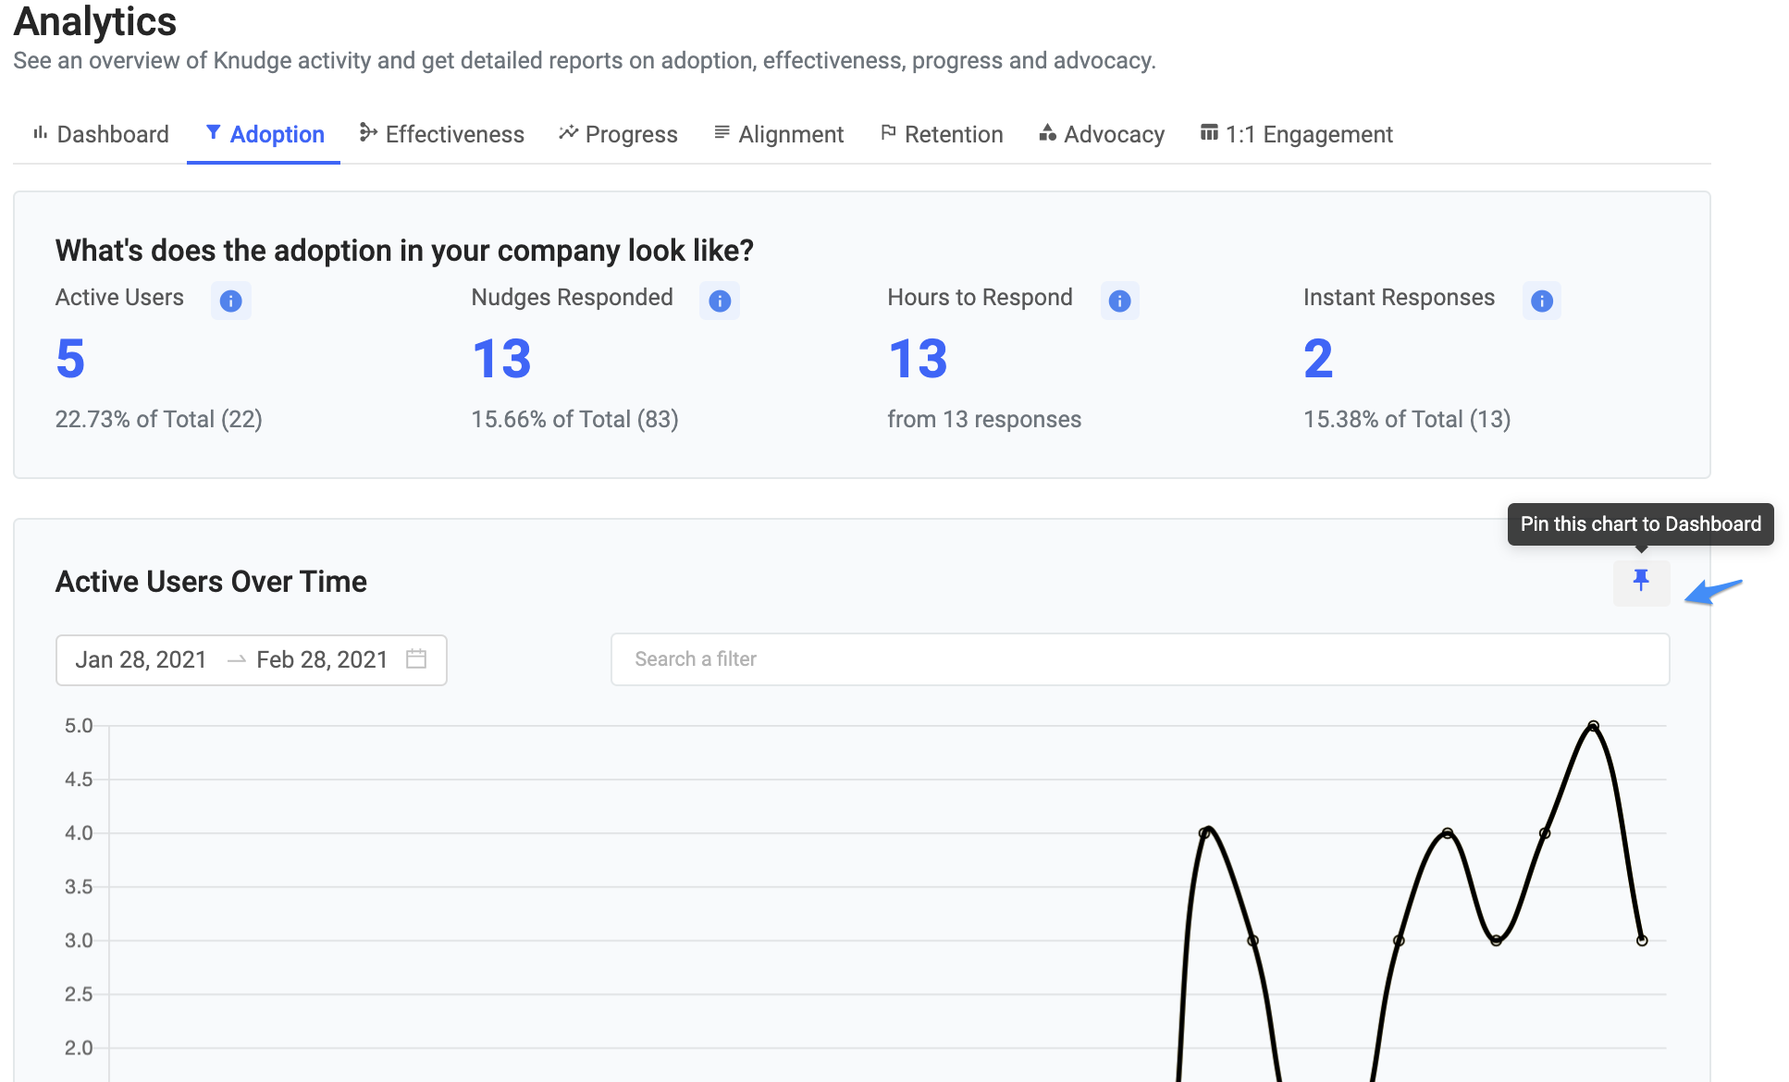Click the Instant Responses info icon

pos(1541,301)
